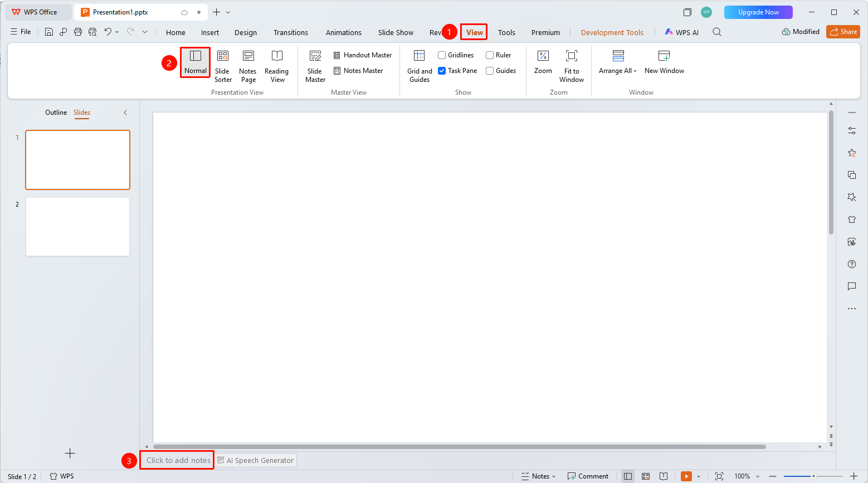Click the Print icon in quick toolbar

coord(78,32)
